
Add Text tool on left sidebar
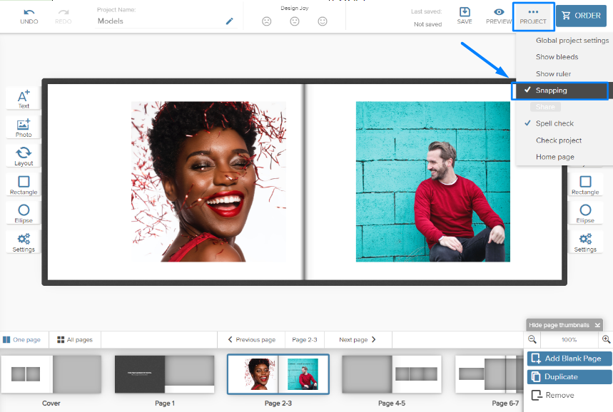coord(24,99)
